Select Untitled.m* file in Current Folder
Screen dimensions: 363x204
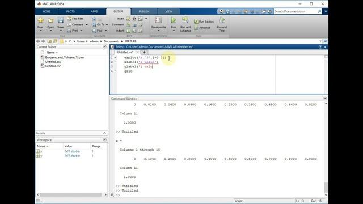click(53, 66)
